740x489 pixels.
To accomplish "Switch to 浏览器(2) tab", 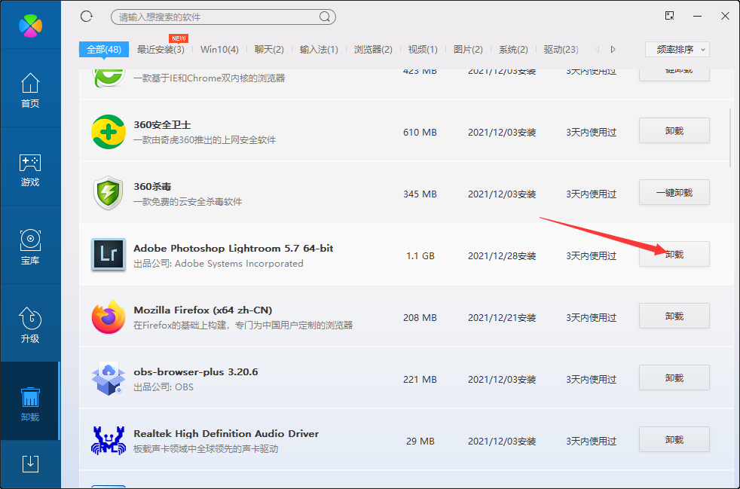I will tap(373, 49).
